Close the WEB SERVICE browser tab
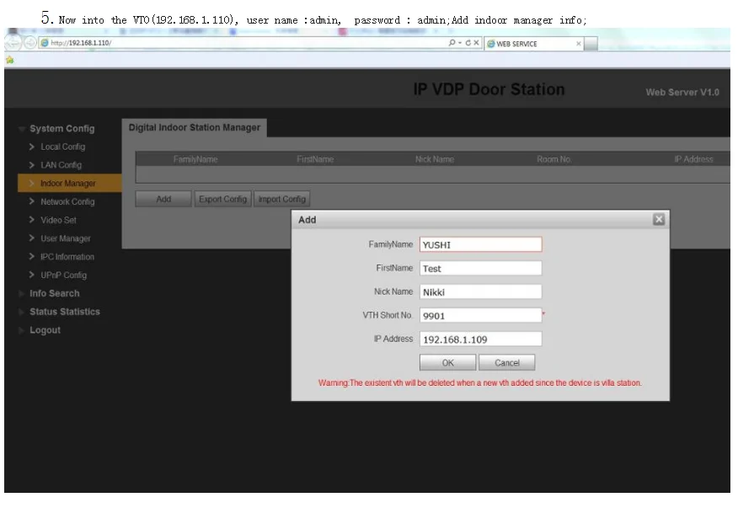This screenshot has width=738, height=508. coord(579,44)
